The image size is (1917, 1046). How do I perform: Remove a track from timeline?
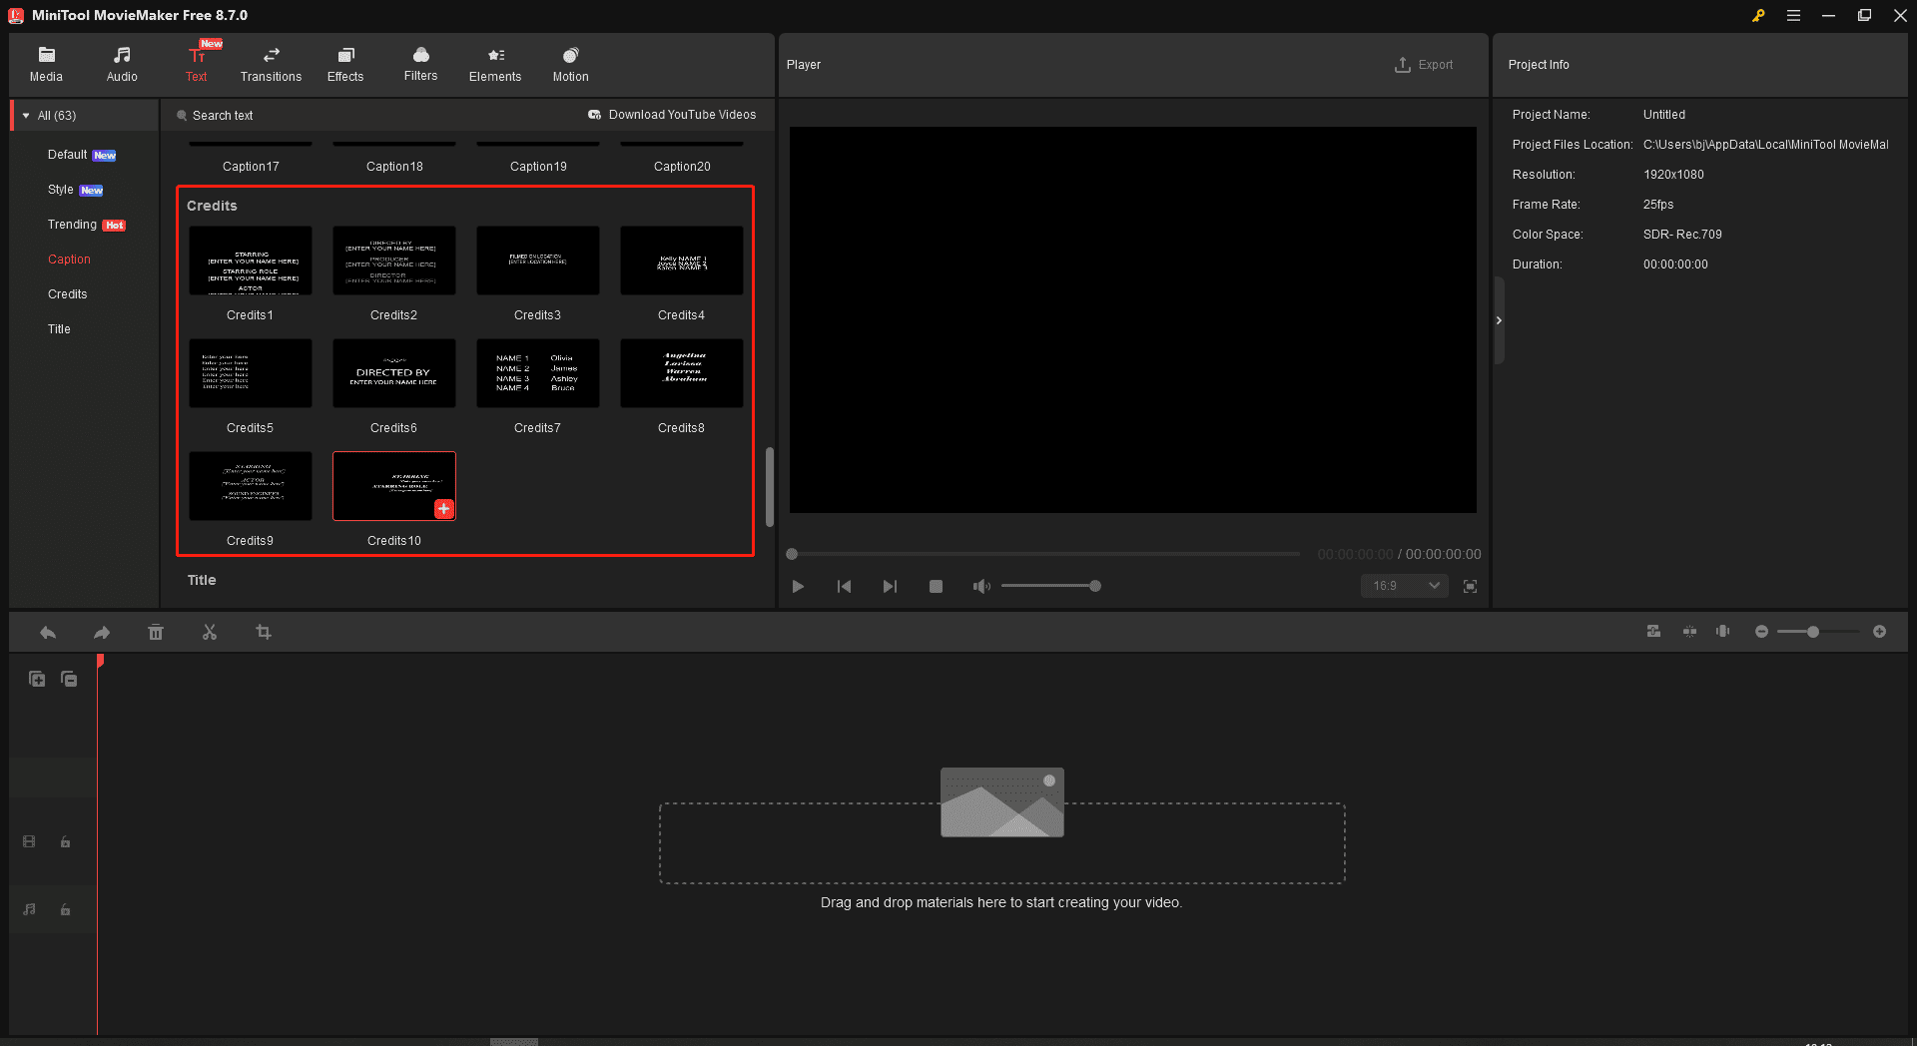coord(69,680)
